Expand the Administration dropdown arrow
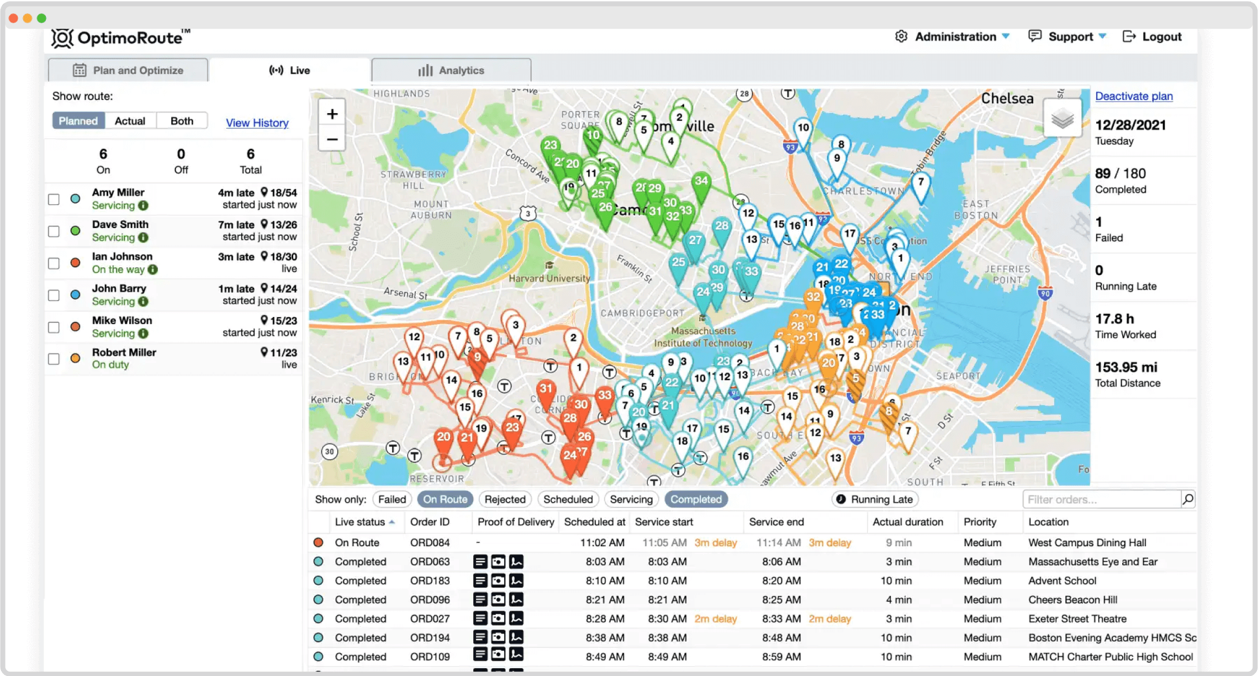This screenshot has width=1258, height=676. (x=1006, y=36)
